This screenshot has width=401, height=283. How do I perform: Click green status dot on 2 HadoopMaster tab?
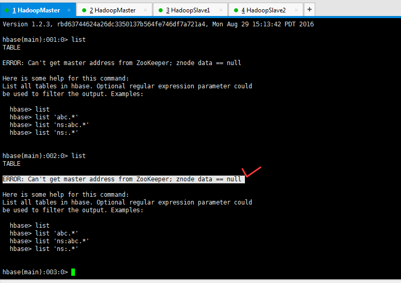point(84,10)
